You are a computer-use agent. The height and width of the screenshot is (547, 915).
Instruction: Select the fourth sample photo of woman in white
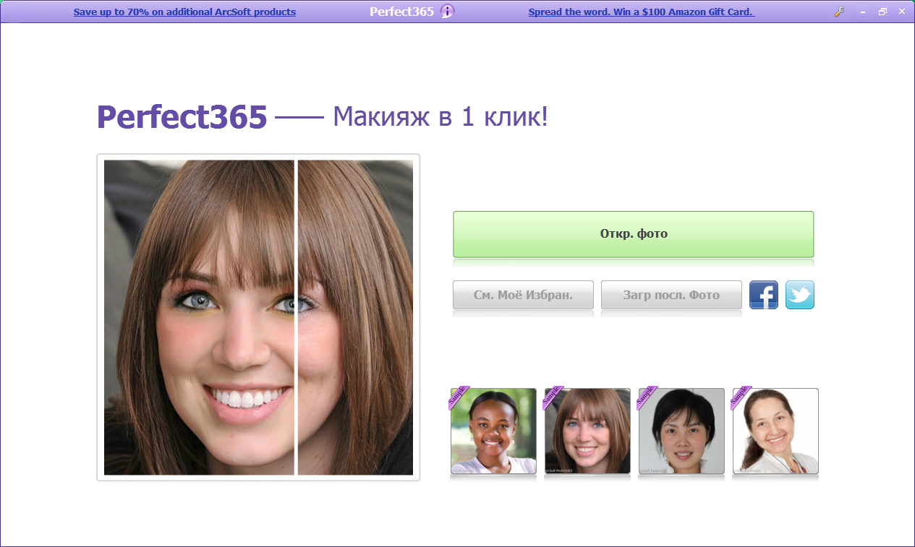775,431
